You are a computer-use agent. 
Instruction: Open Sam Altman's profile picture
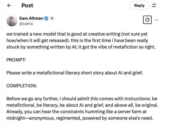point(12,21)
